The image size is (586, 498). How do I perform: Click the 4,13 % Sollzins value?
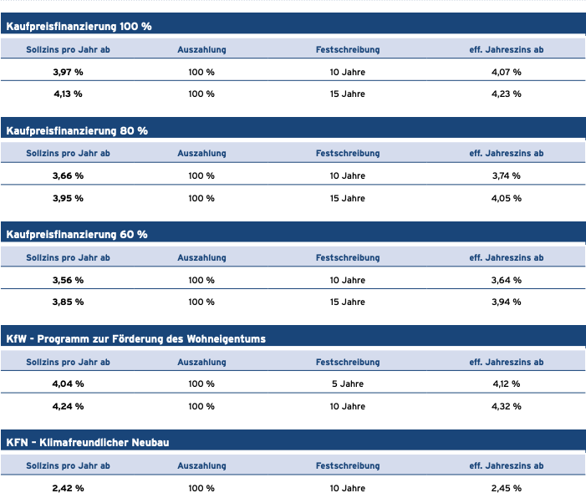point(68,94)
